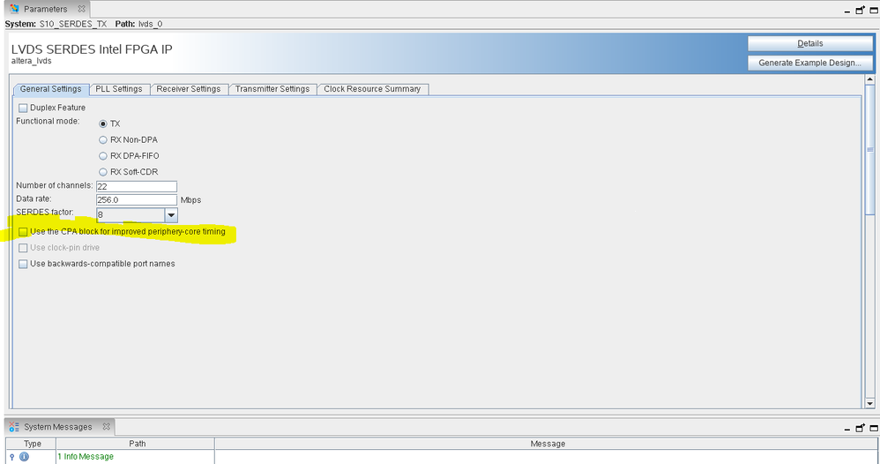Open the Transmitter Settings tab

pos(272,89)
